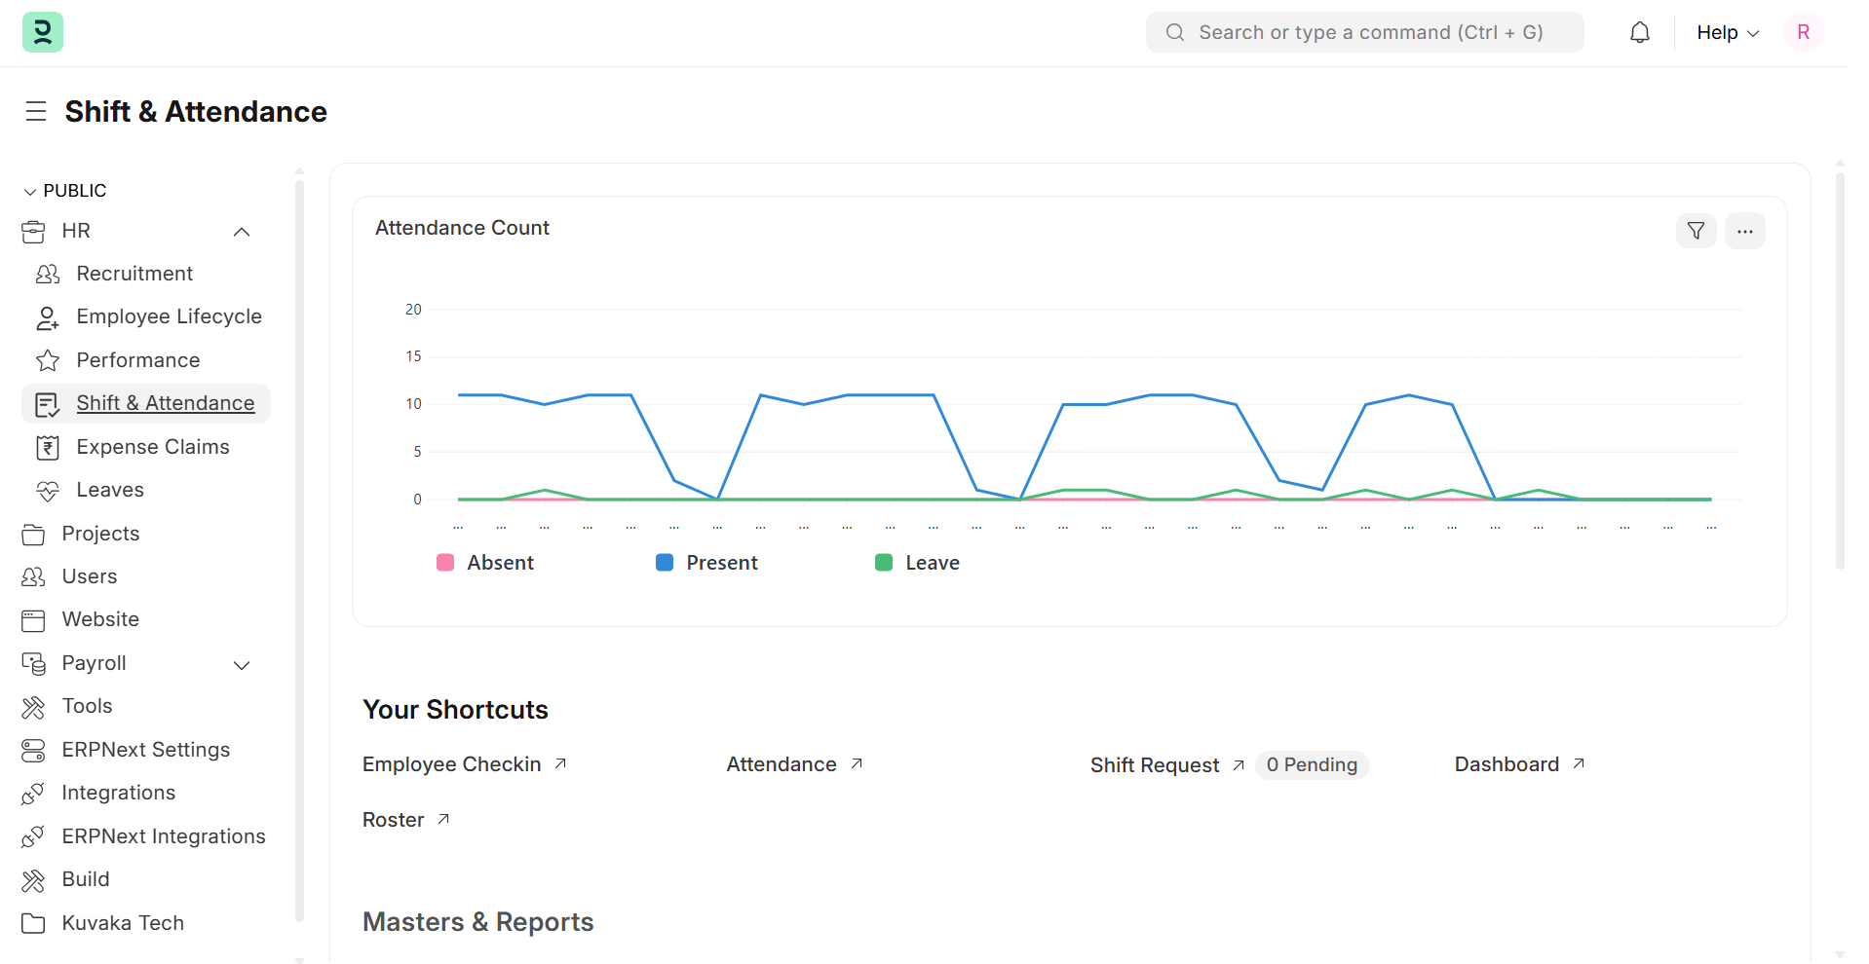This screenshot has height=964, width=1869.
Task: Click the Present legend blue swatch
Action: [x=665, y=563]
